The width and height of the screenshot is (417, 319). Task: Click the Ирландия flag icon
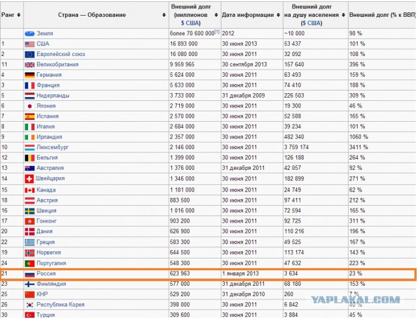pos(29,137)
